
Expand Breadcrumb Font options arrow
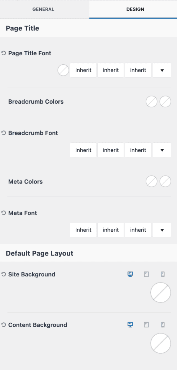tap(162, 150)
